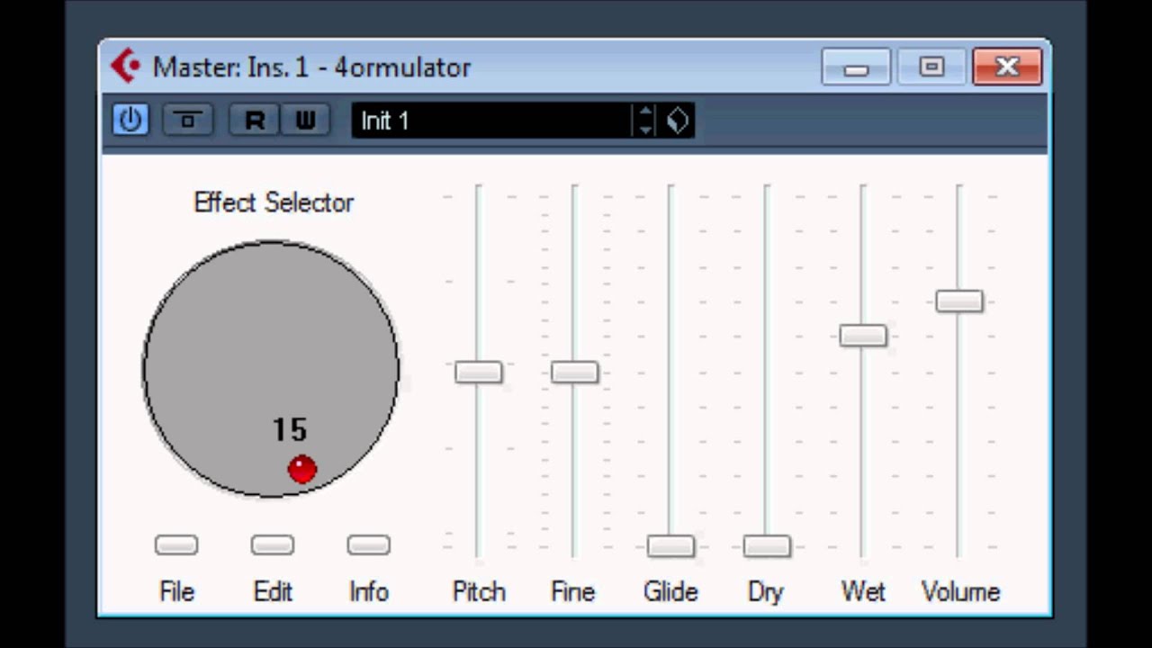Click the Info label
The width and height of the screenshot is (1152, 648).
(x=369, y=591)
